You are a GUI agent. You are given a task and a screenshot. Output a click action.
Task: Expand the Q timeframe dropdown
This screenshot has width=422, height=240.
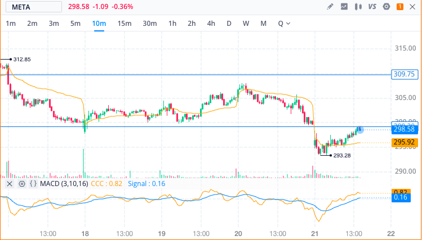pyautogui.click(x=284, y=24)
